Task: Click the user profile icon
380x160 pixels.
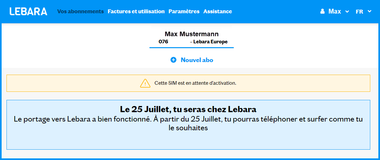Action: coord(322,11)
